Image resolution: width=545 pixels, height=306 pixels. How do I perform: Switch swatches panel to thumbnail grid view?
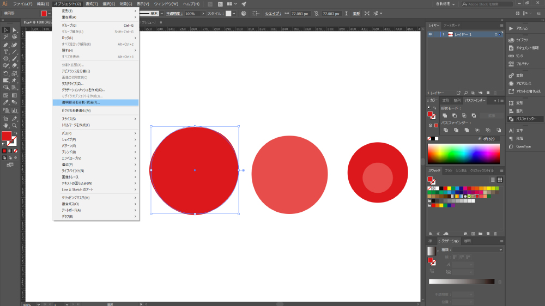pyautogui.click(x=500, y=179)
